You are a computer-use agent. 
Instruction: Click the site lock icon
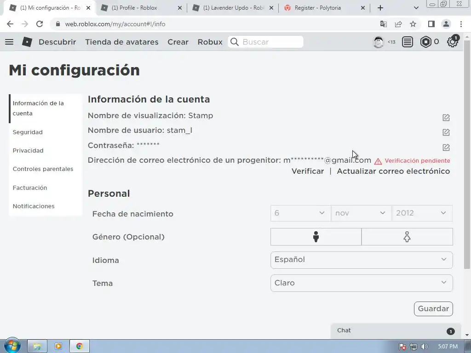point(58,24)
